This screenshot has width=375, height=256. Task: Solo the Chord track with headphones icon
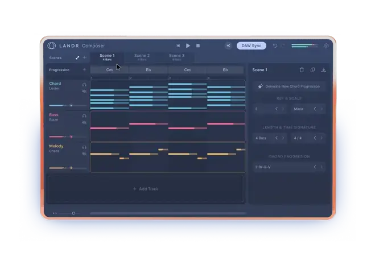pos(84,84)
